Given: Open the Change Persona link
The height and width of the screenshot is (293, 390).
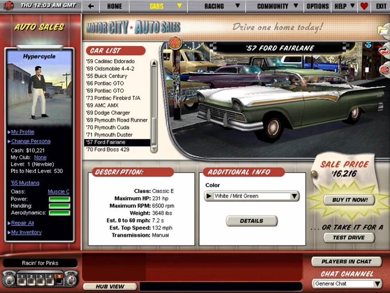Looking at the screenshot, I should 31,141.
